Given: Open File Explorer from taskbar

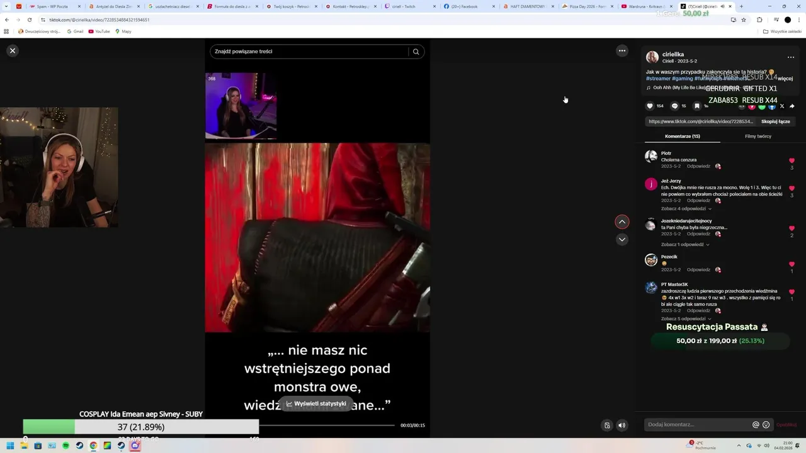Looking at the screenshot, I should point(24,445).
